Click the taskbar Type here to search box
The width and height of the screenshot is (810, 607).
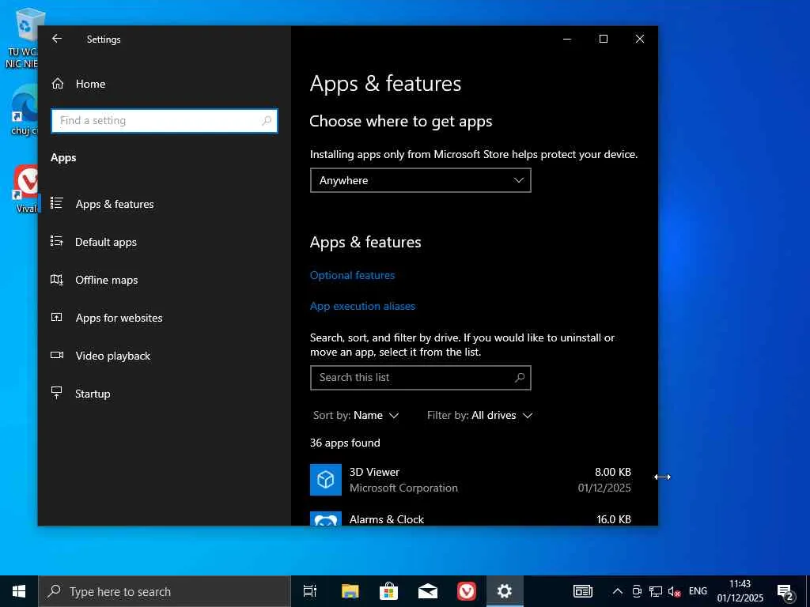tap(165, 591)
